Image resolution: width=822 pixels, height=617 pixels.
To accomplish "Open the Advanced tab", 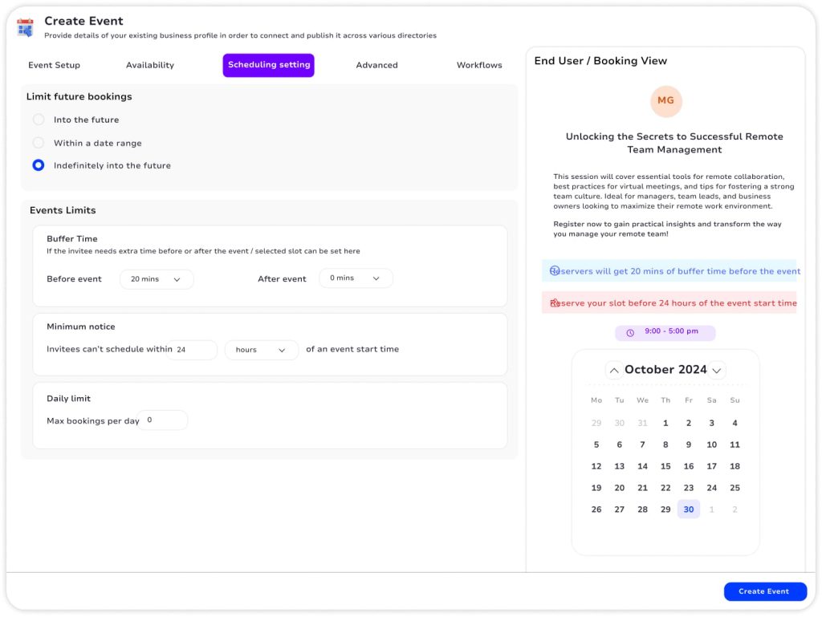I will click(x=377, y=65).
